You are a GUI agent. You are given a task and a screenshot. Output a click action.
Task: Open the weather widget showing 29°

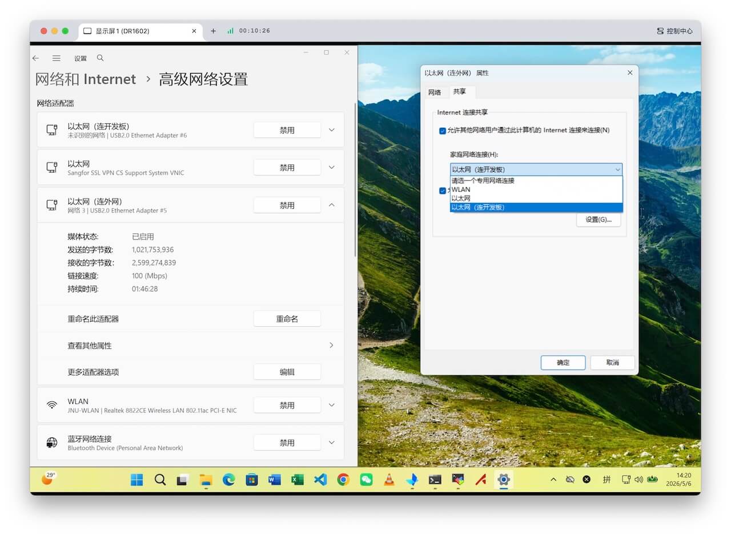tap(49, 479)
